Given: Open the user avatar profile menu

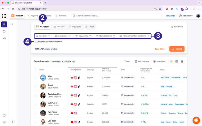Looking at the screenshot, I should click(x=198, y=16).
